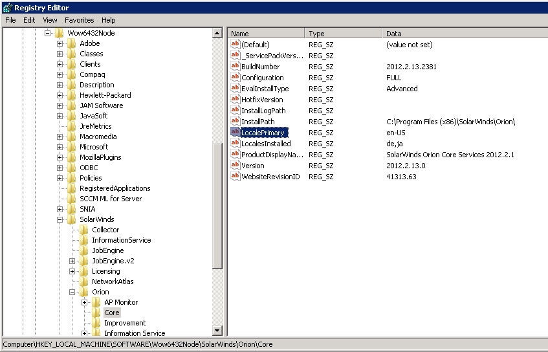Image resolution: width=548 pixels, height=352 pixels.
Task: Click the Compaq folder icon
Action: pos(71,74)
